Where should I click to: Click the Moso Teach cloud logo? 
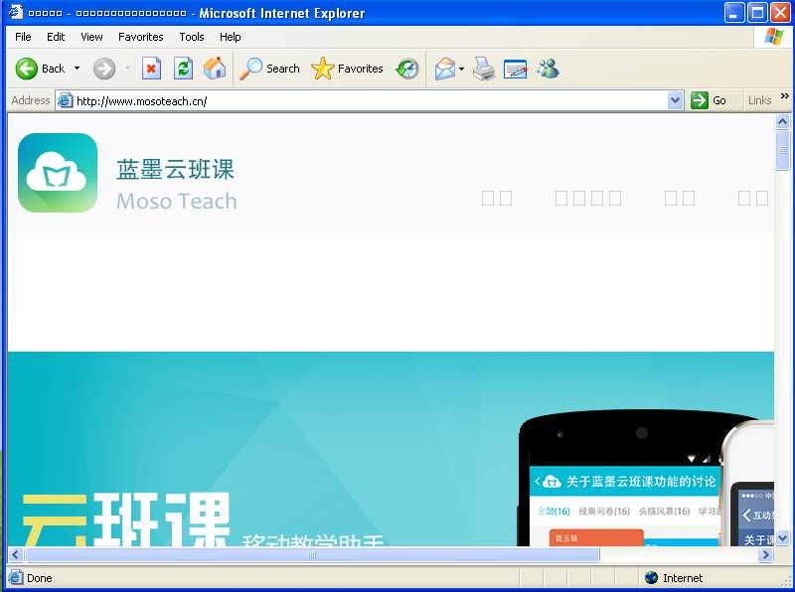(58, 173)
